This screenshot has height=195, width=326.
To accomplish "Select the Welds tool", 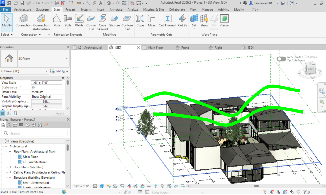I will point(79,21).
